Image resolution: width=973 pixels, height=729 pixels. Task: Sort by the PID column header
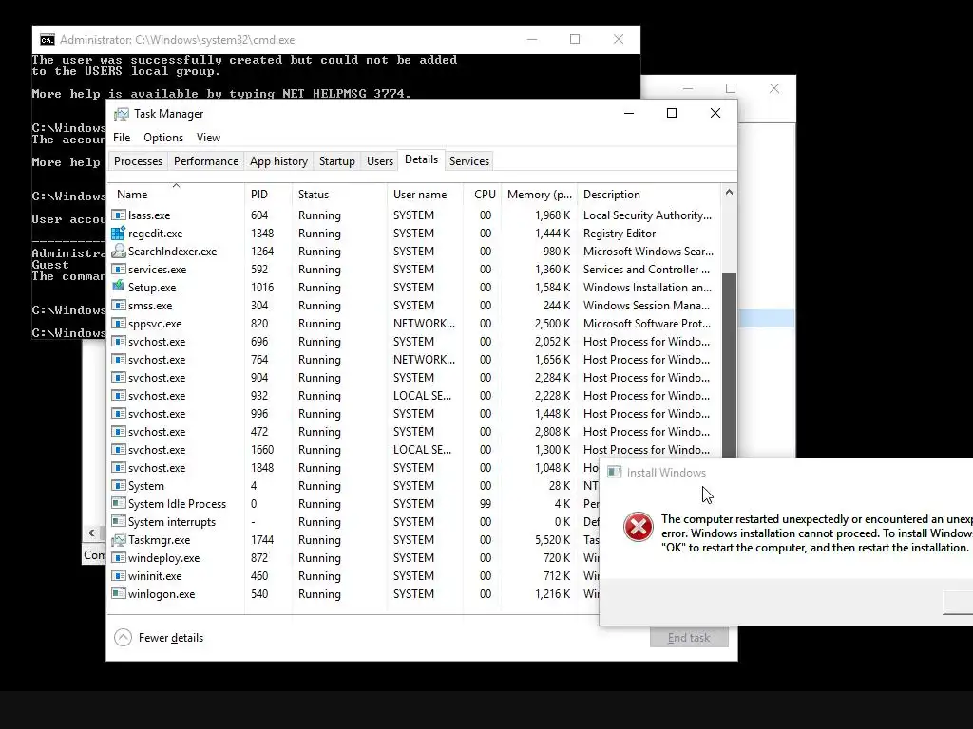click(268, 194)
